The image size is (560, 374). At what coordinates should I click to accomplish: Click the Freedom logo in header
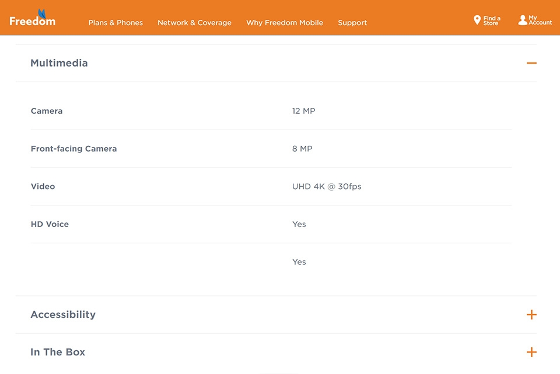(33, 18)
